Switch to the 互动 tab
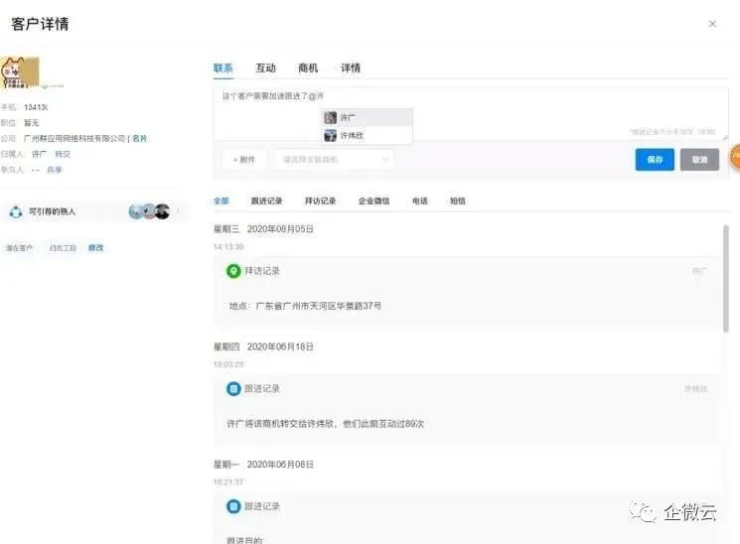 tap(265, 68)
